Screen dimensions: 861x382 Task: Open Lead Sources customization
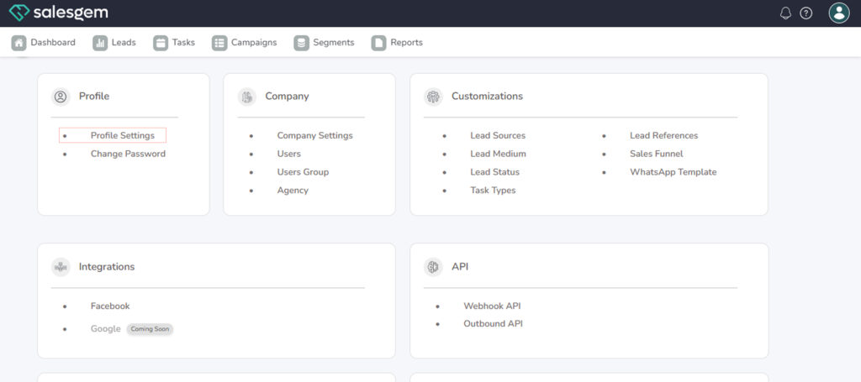click(498, 135)
